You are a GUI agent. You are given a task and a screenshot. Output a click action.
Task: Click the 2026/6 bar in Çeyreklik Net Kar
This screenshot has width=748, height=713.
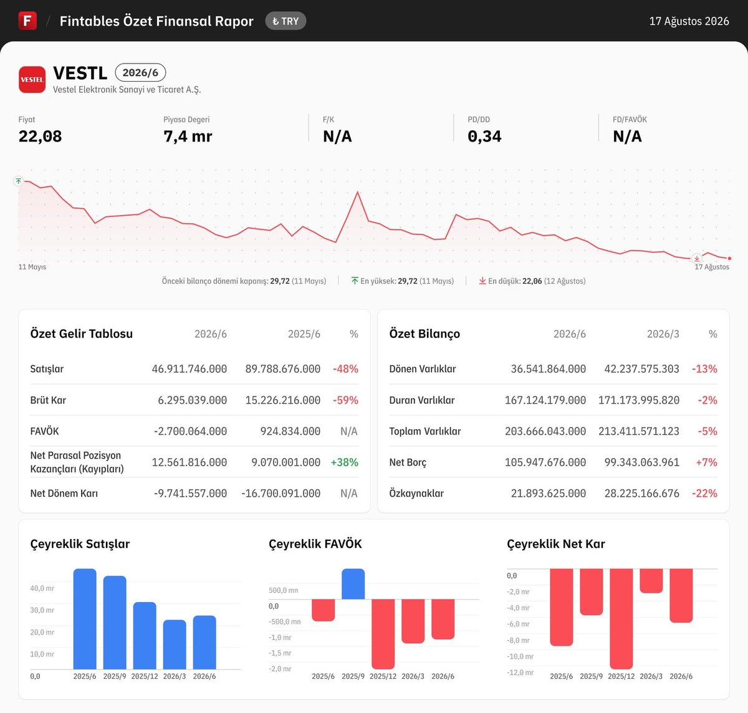pos(681,596)
